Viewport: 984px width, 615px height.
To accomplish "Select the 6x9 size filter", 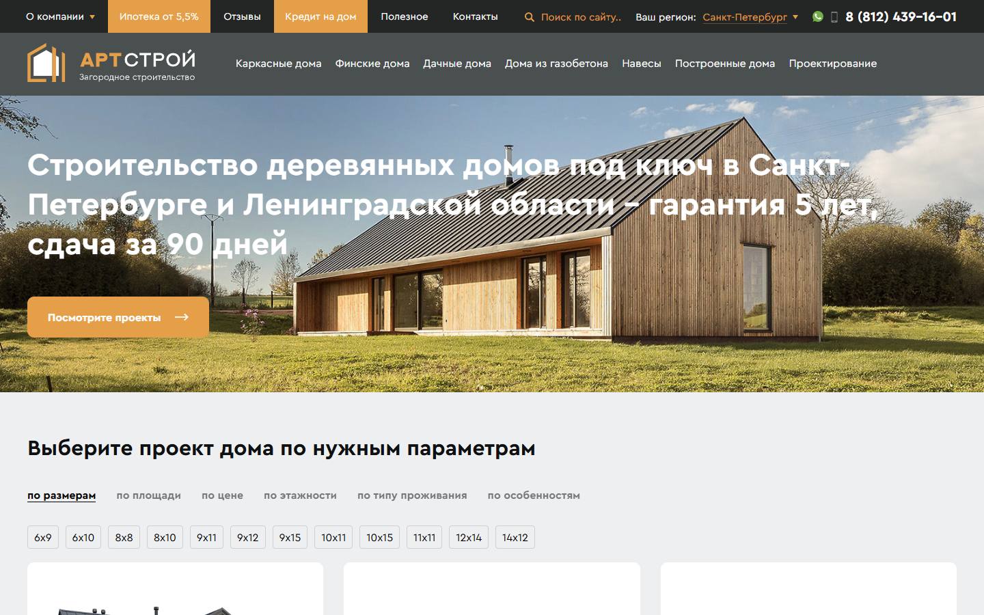I will [43, 537].
